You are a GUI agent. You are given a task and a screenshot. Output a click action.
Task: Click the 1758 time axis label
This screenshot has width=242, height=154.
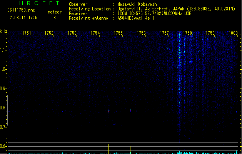187,33
